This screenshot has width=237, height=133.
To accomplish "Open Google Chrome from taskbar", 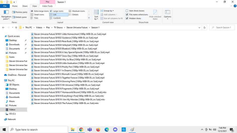I will pyautogui.click(x=81, y=129).
